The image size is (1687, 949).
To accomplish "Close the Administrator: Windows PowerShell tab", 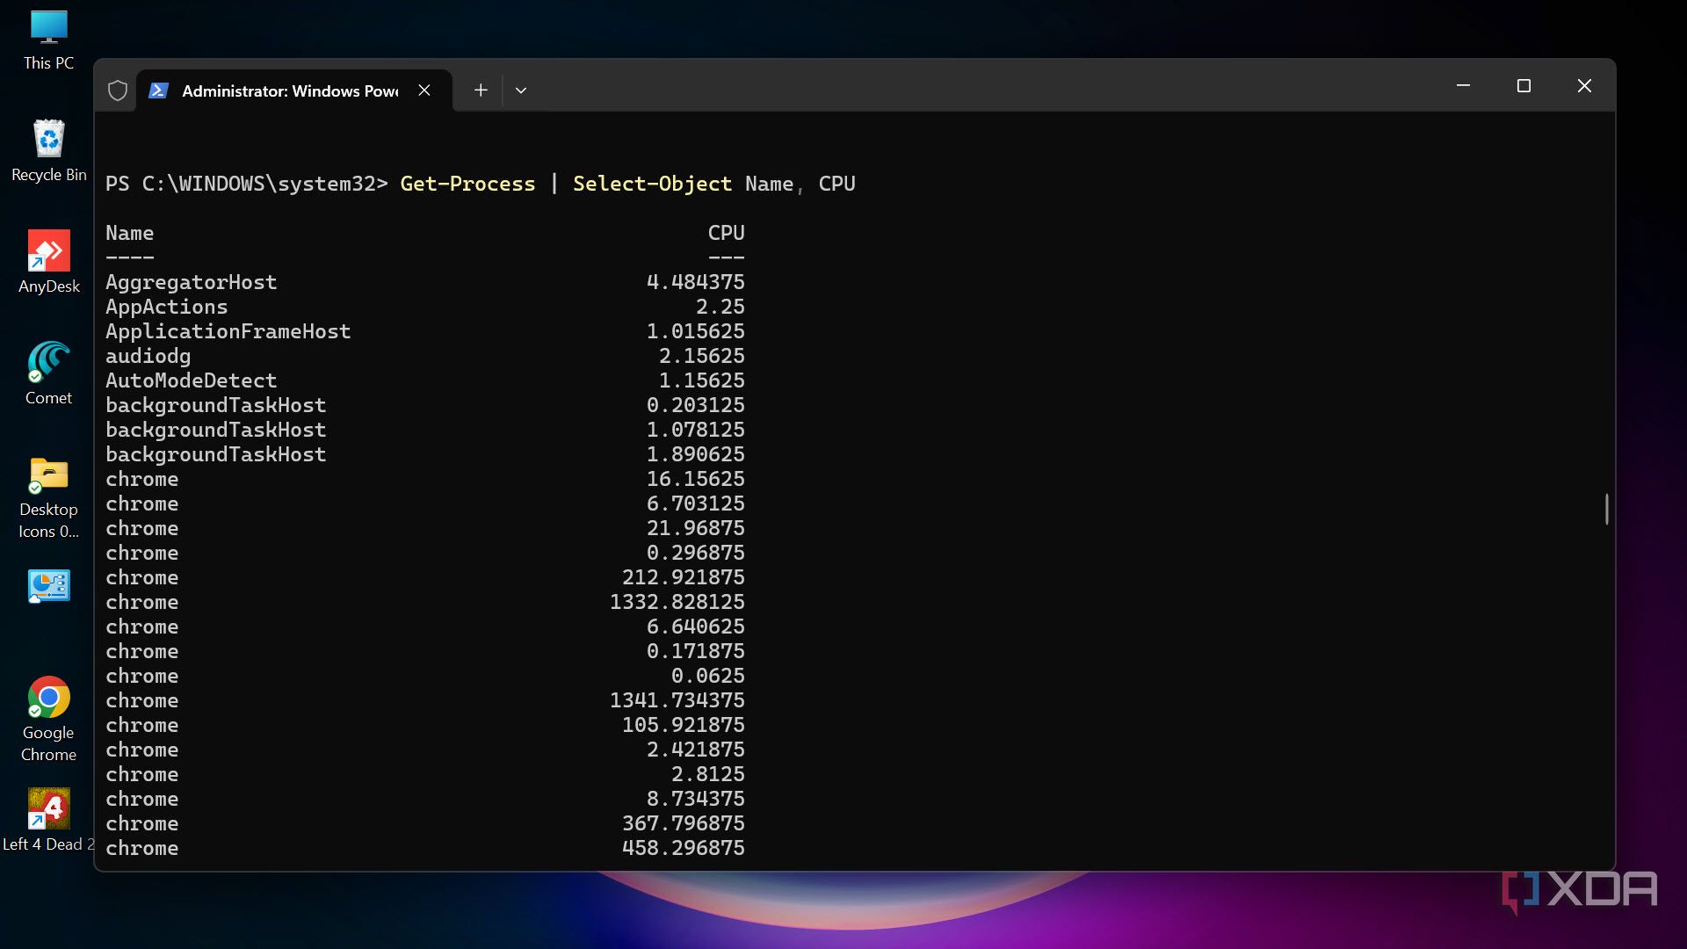I will pyautogui.click(x=424, y=91).
